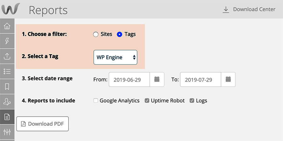Uncheck the Logs checkbox
This screenshot has width=283, height=141.
pos(192,101)
